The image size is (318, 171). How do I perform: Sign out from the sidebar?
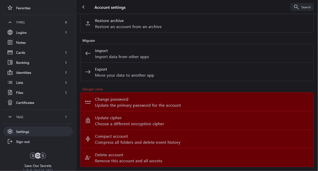point(23,142)
